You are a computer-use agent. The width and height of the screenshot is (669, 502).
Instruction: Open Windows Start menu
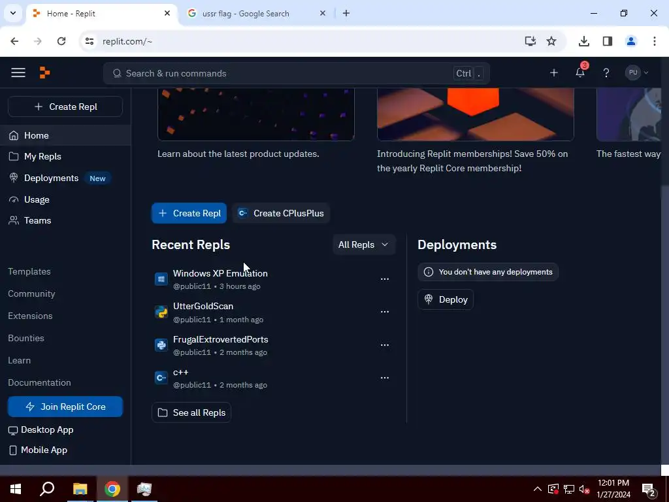(16, 489)
